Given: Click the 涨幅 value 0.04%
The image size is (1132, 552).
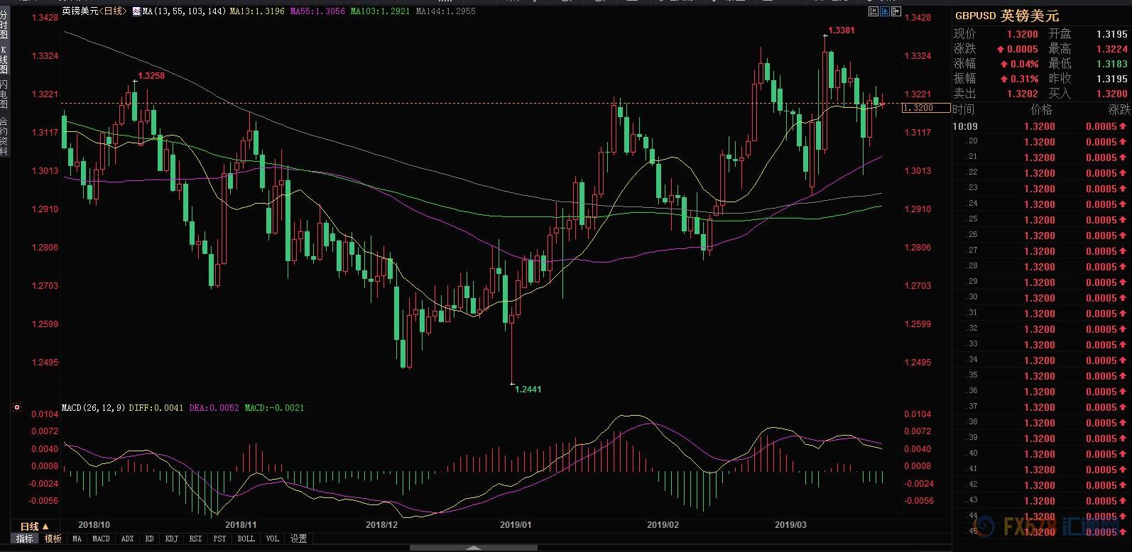Looking at the screenshot, I should (x=1023, y=64).
